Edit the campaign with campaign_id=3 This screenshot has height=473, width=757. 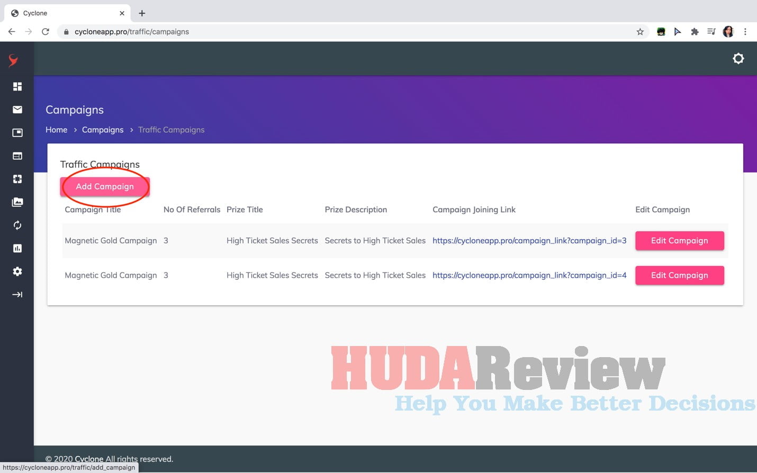pyautogui.click(x=680, y=241)
